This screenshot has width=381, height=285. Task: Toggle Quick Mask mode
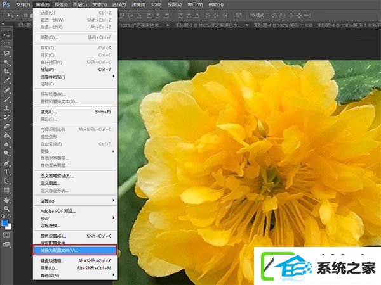[6, 235]
